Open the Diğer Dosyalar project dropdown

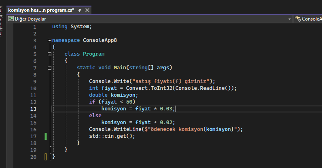coord(150,19)
